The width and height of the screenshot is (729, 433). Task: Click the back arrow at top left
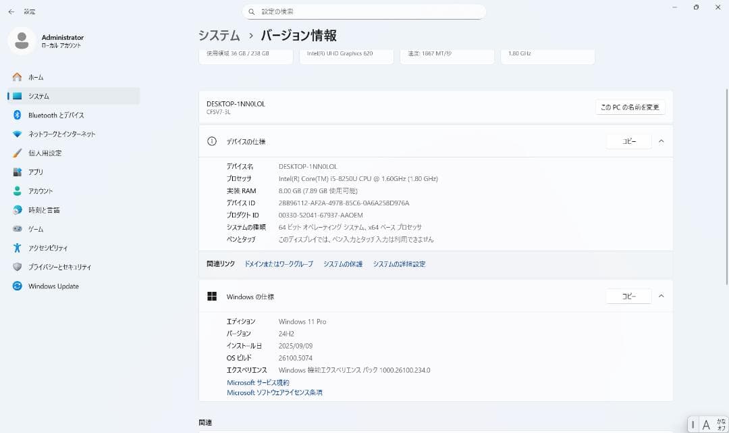10,11
